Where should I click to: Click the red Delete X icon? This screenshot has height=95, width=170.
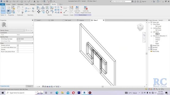pyautogui.click(x=61, y=12)
